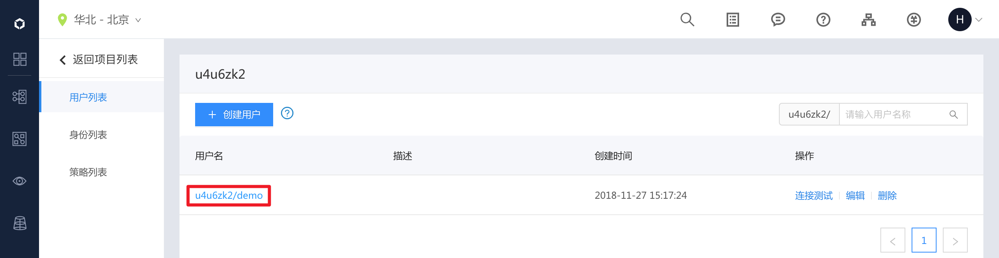999x258 pixels.
Task: Click 连接测试 for the demo user
Action: click(814, 195)
